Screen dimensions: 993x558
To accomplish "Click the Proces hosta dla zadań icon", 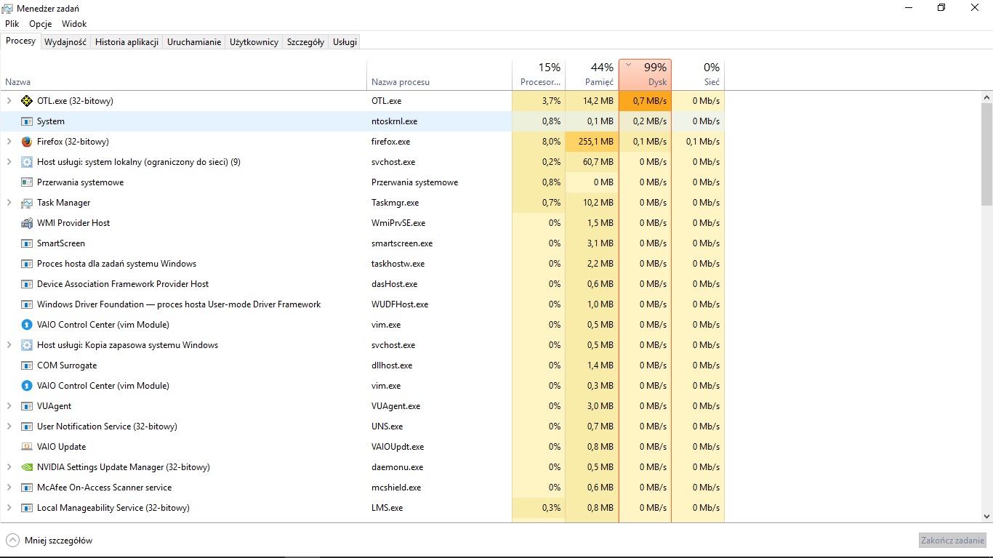I will click(x=27, y=264).
